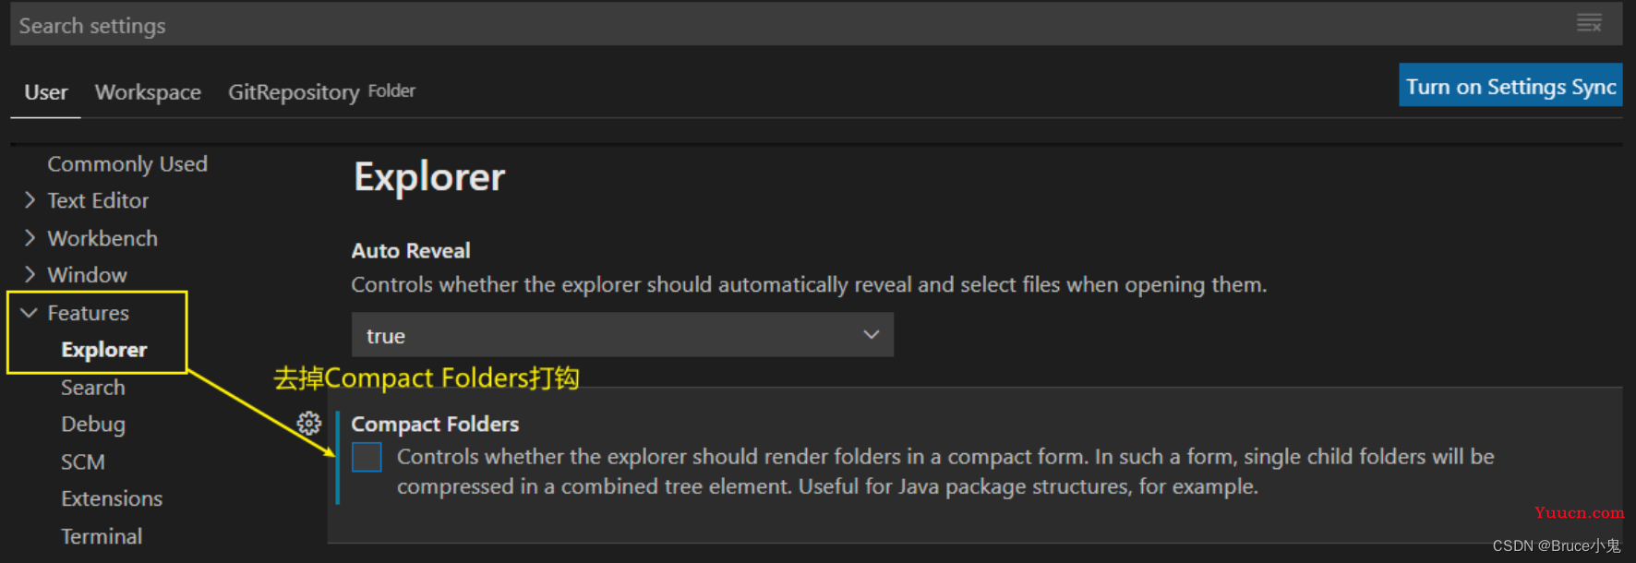Image resolution: width=1636 pixels, height=563 pixels.
Task: Select Search under Features
Action: click(93, 388)
